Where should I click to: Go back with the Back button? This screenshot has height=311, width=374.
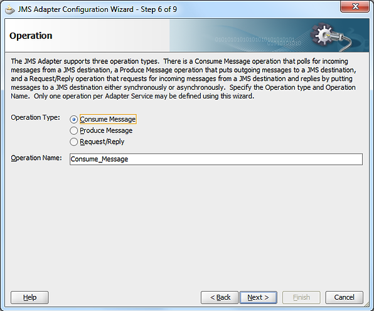(220, 297)
